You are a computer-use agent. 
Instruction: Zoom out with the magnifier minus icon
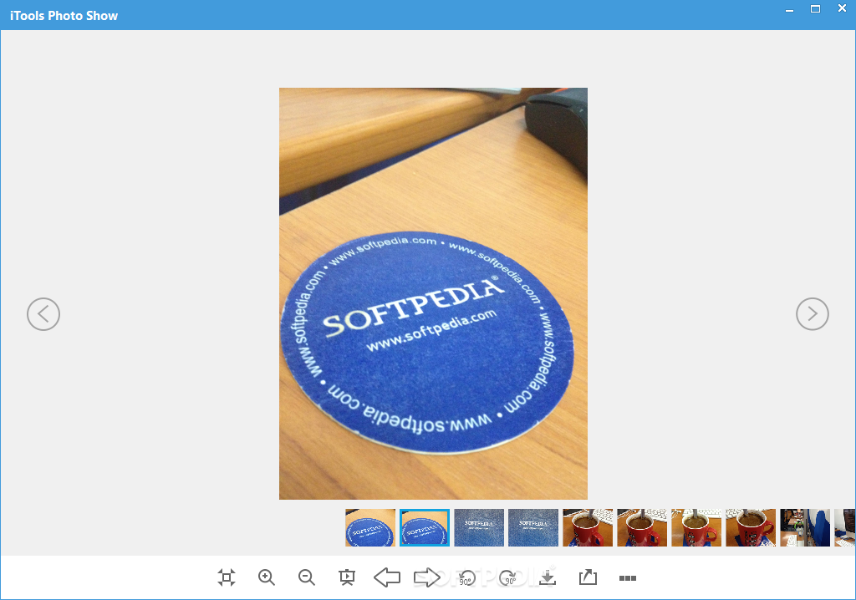coord(307,577)
